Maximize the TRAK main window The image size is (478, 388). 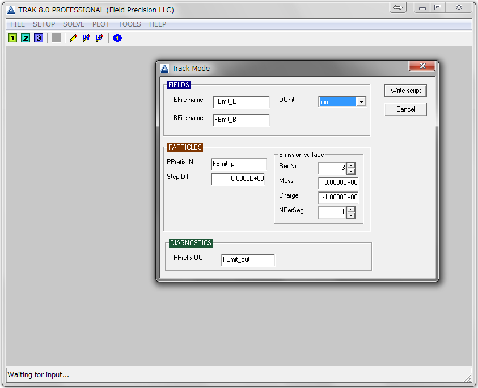click(438, 7)
